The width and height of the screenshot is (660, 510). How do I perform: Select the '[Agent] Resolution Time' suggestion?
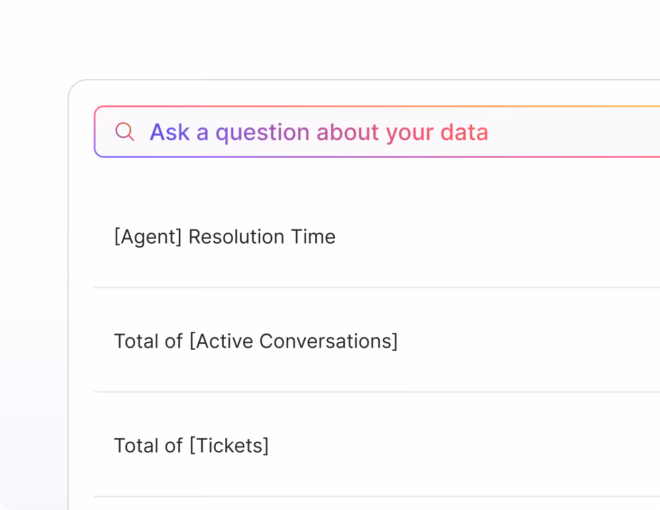(225, 236)
